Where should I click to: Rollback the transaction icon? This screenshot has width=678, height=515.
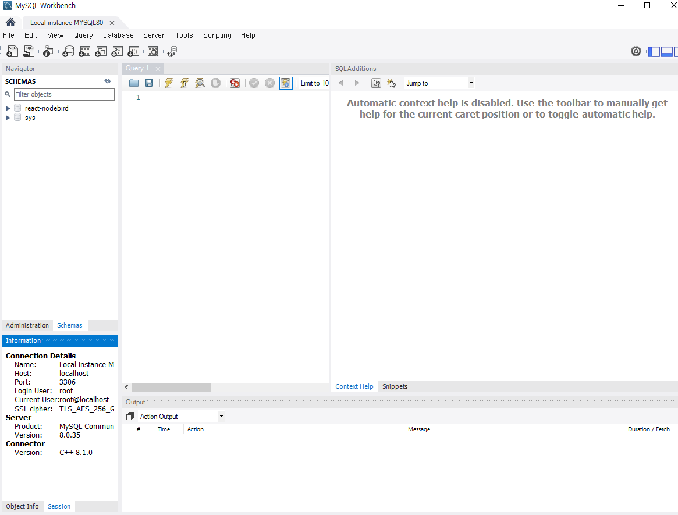[269, 83]
